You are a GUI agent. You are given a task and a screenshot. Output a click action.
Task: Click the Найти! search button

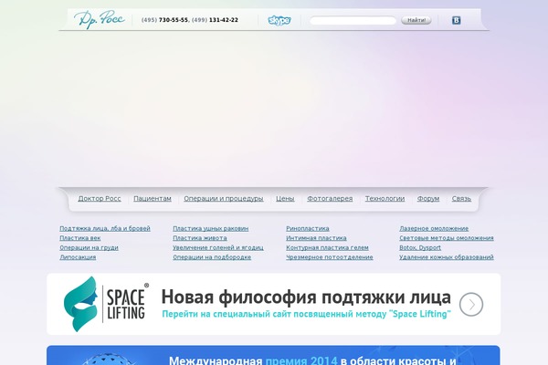(x=416, y=20)
